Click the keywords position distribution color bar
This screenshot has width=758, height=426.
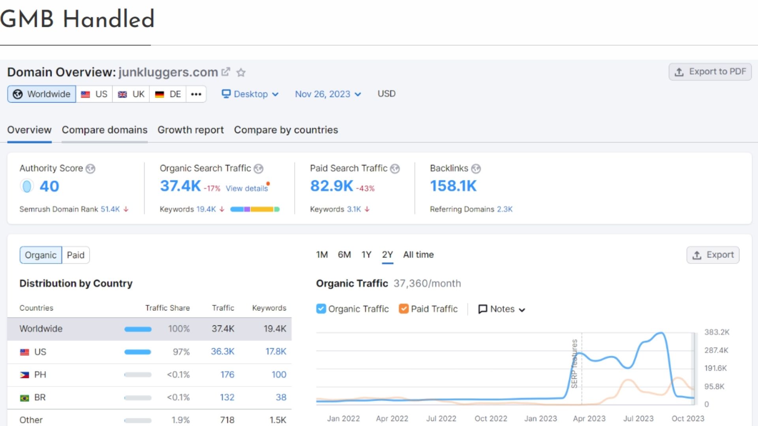[255, 209]
